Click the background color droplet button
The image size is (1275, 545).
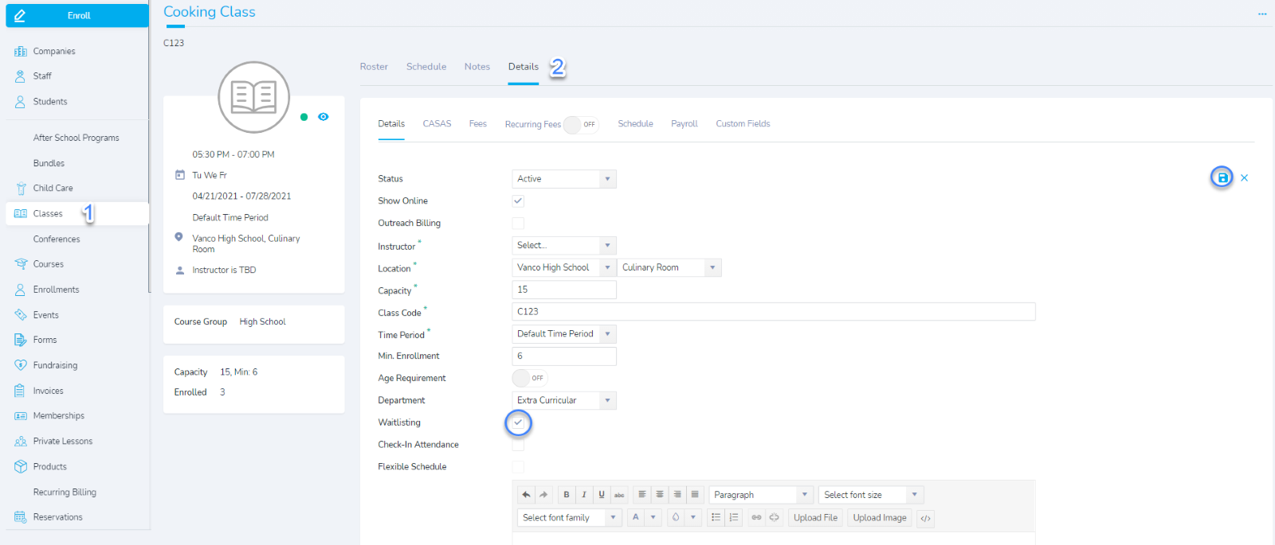coord(676,518)
